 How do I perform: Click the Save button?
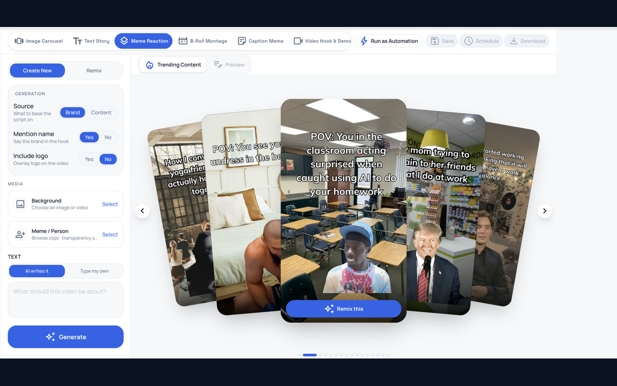tap(442, 41)
